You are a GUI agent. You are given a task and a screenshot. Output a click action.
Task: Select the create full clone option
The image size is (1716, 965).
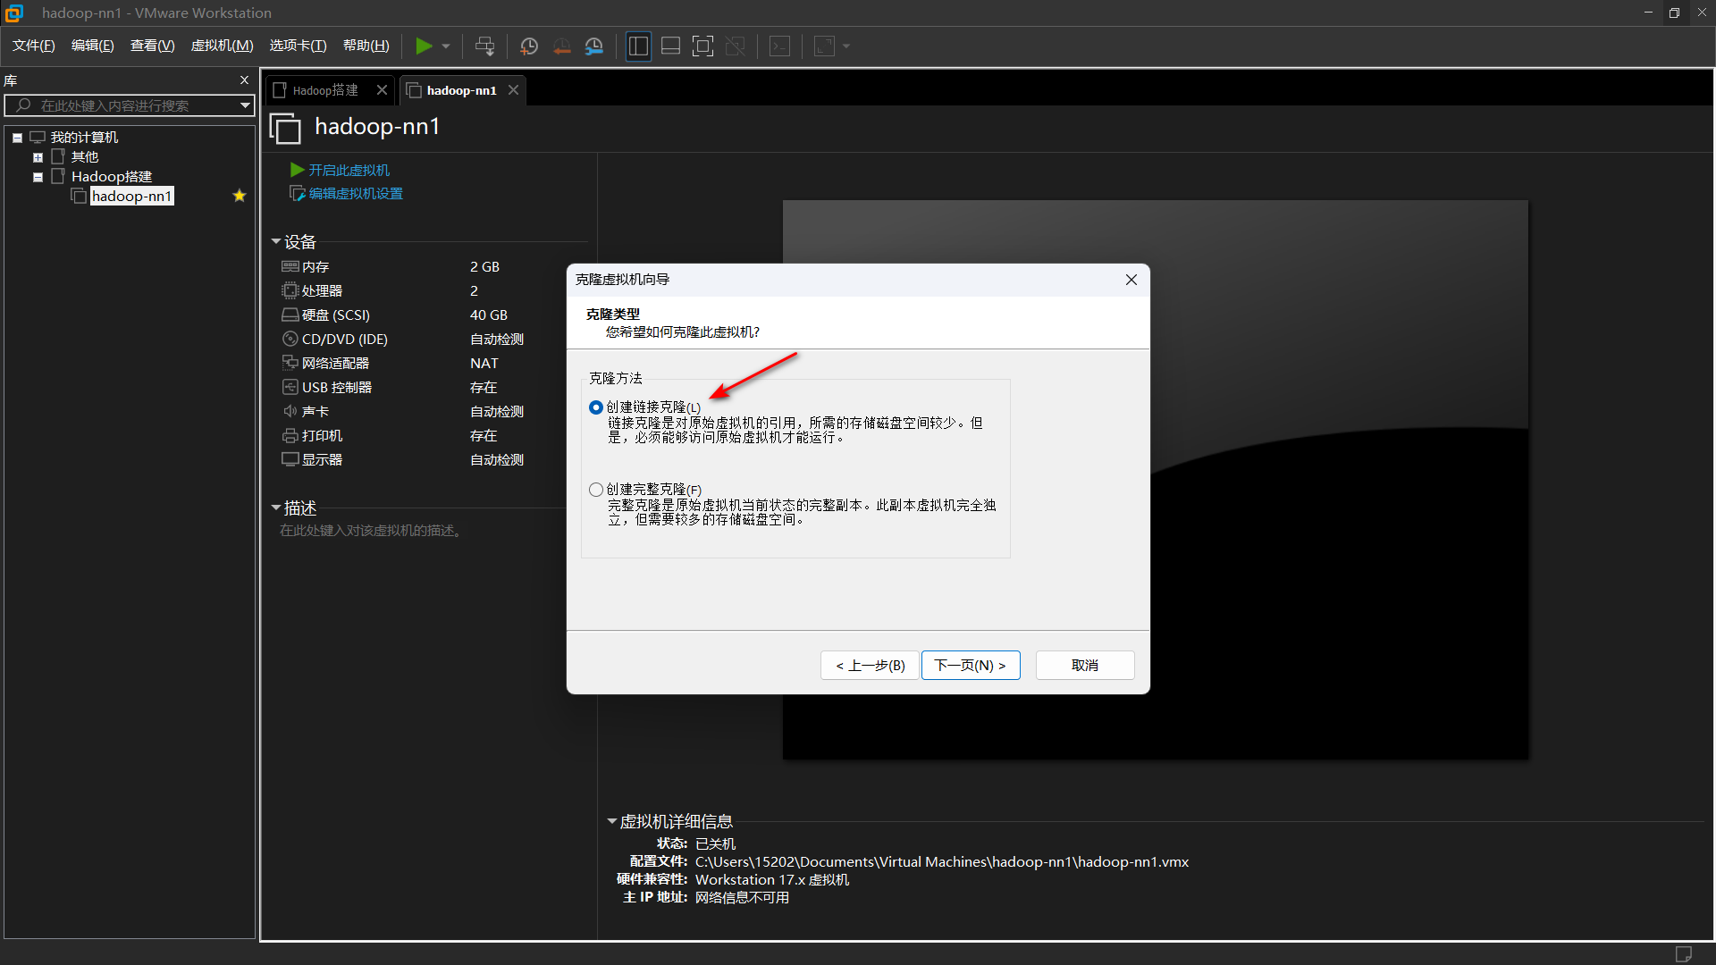click(596, 490)
